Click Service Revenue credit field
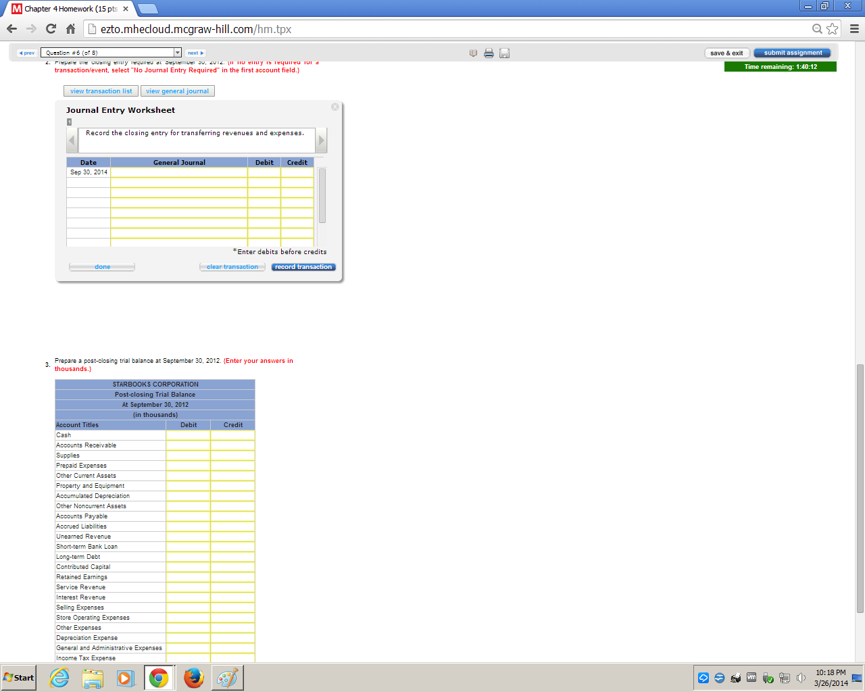This screenshot has height=692, width=865. [x=232, y=587]
